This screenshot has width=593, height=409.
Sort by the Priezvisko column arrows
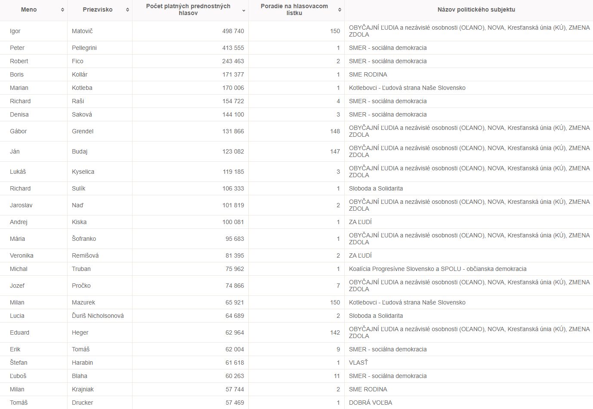click(127, 10)
